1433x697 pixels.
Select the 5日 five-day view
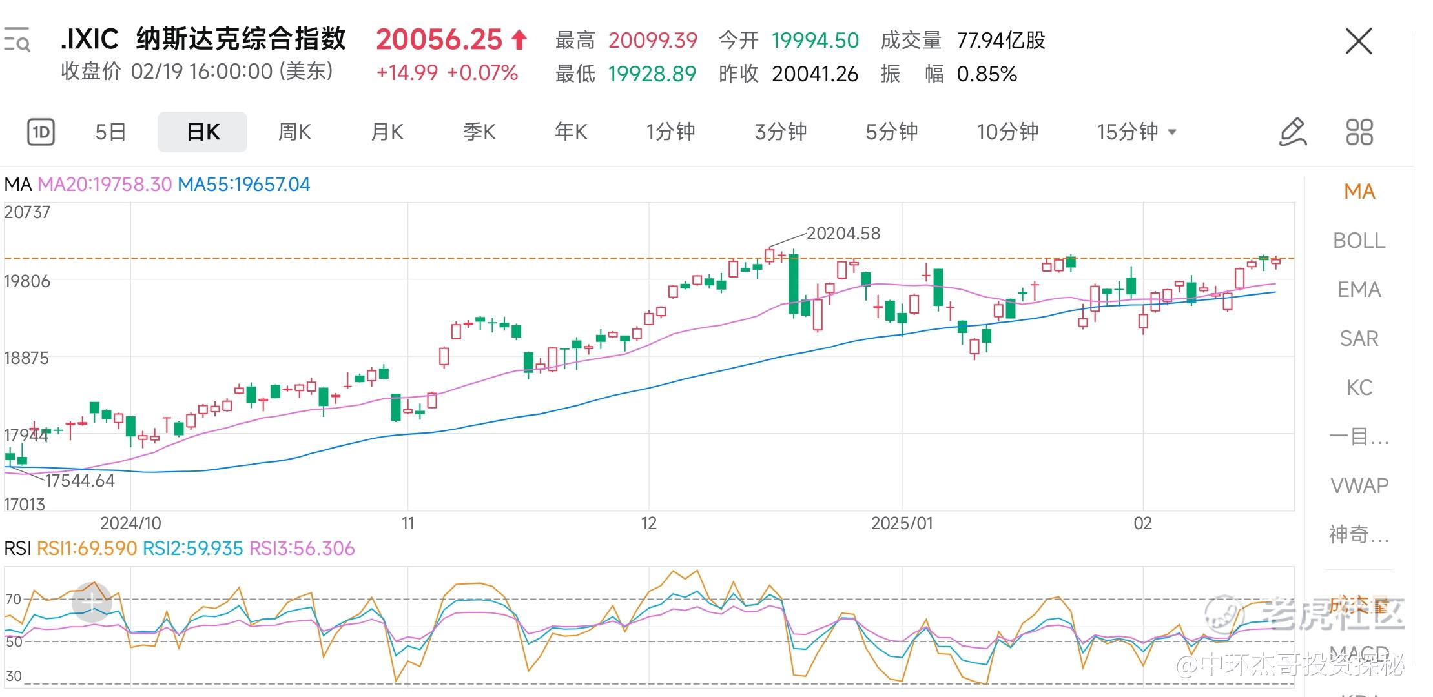point(110,132)
